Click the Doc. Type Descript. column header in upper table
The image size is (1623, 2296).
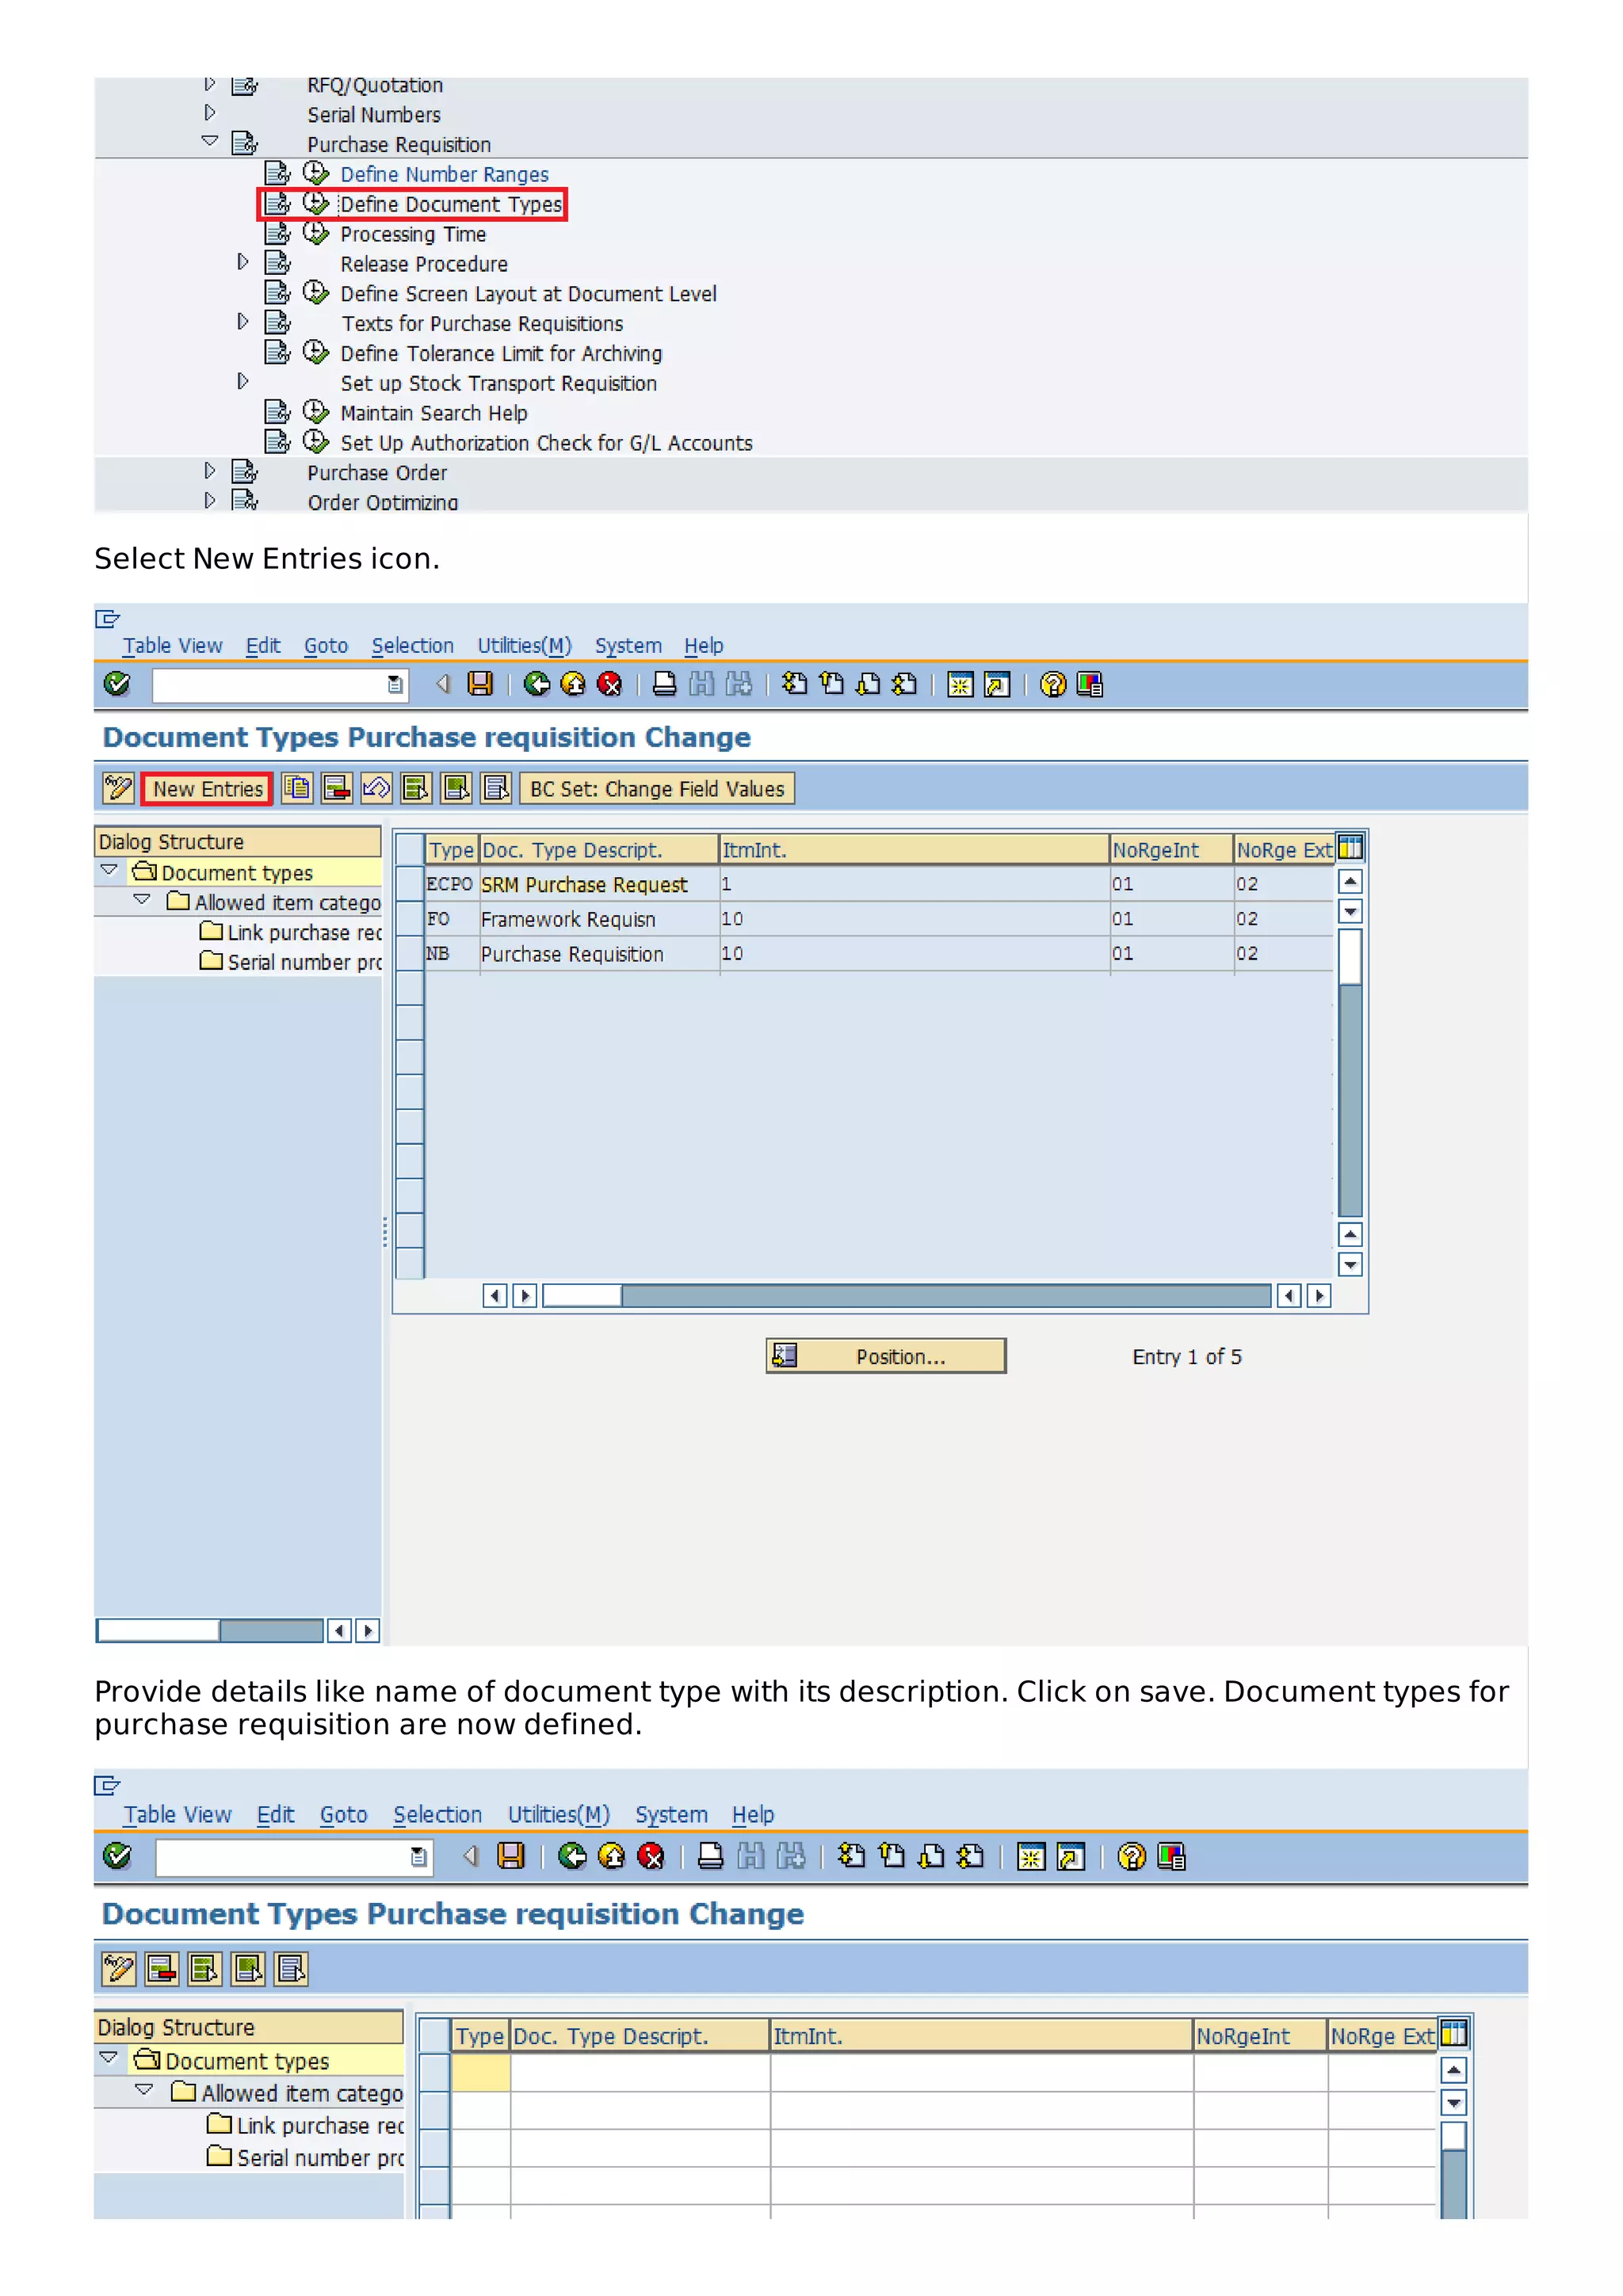point(599,850)
